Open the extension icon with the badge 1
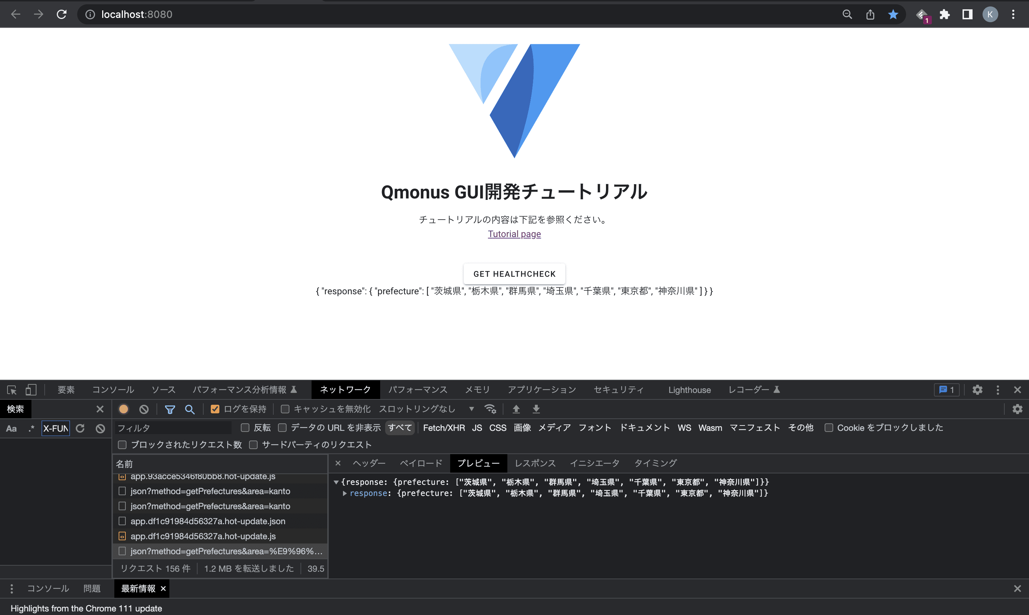Image resolution: width=1029 pixels, height=615 pixels. (x=923, y=15)
